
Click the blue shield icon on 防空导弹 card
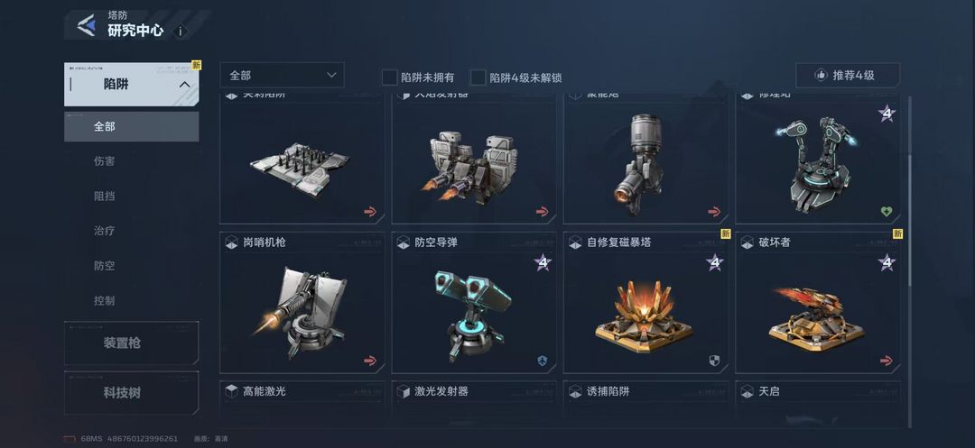(x=543, y=361)
